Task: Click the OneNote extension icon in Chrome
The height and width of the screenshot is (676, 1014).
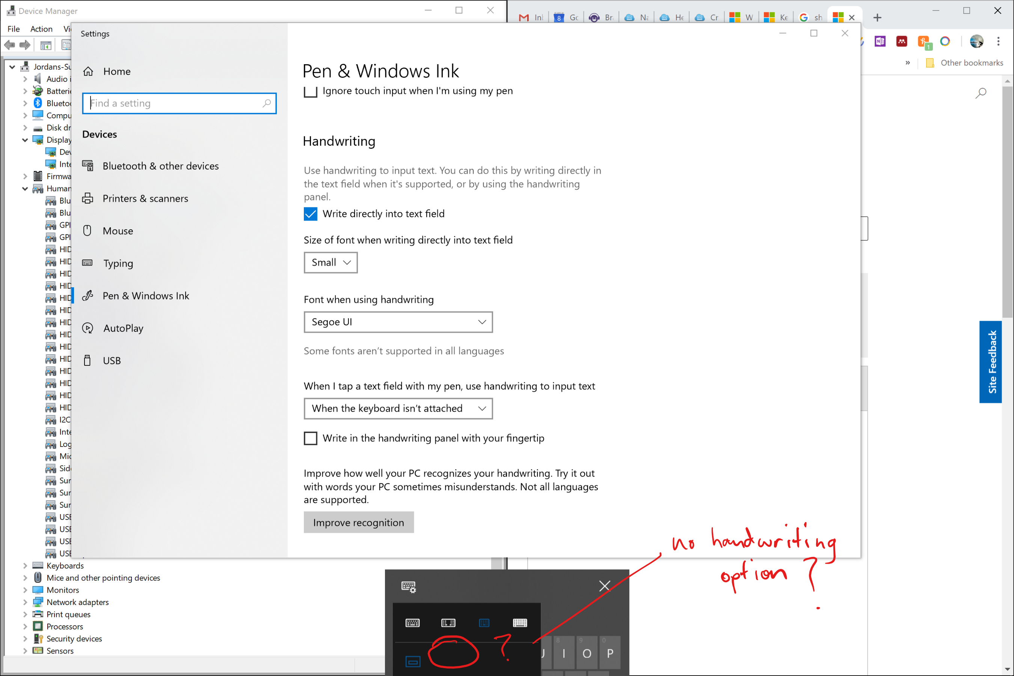Action: (880, 41)
